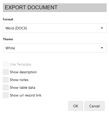The image size is (109, 113).
Task: Click the arrow icon of the Theme combo box
Action: (x=102, y=48)
